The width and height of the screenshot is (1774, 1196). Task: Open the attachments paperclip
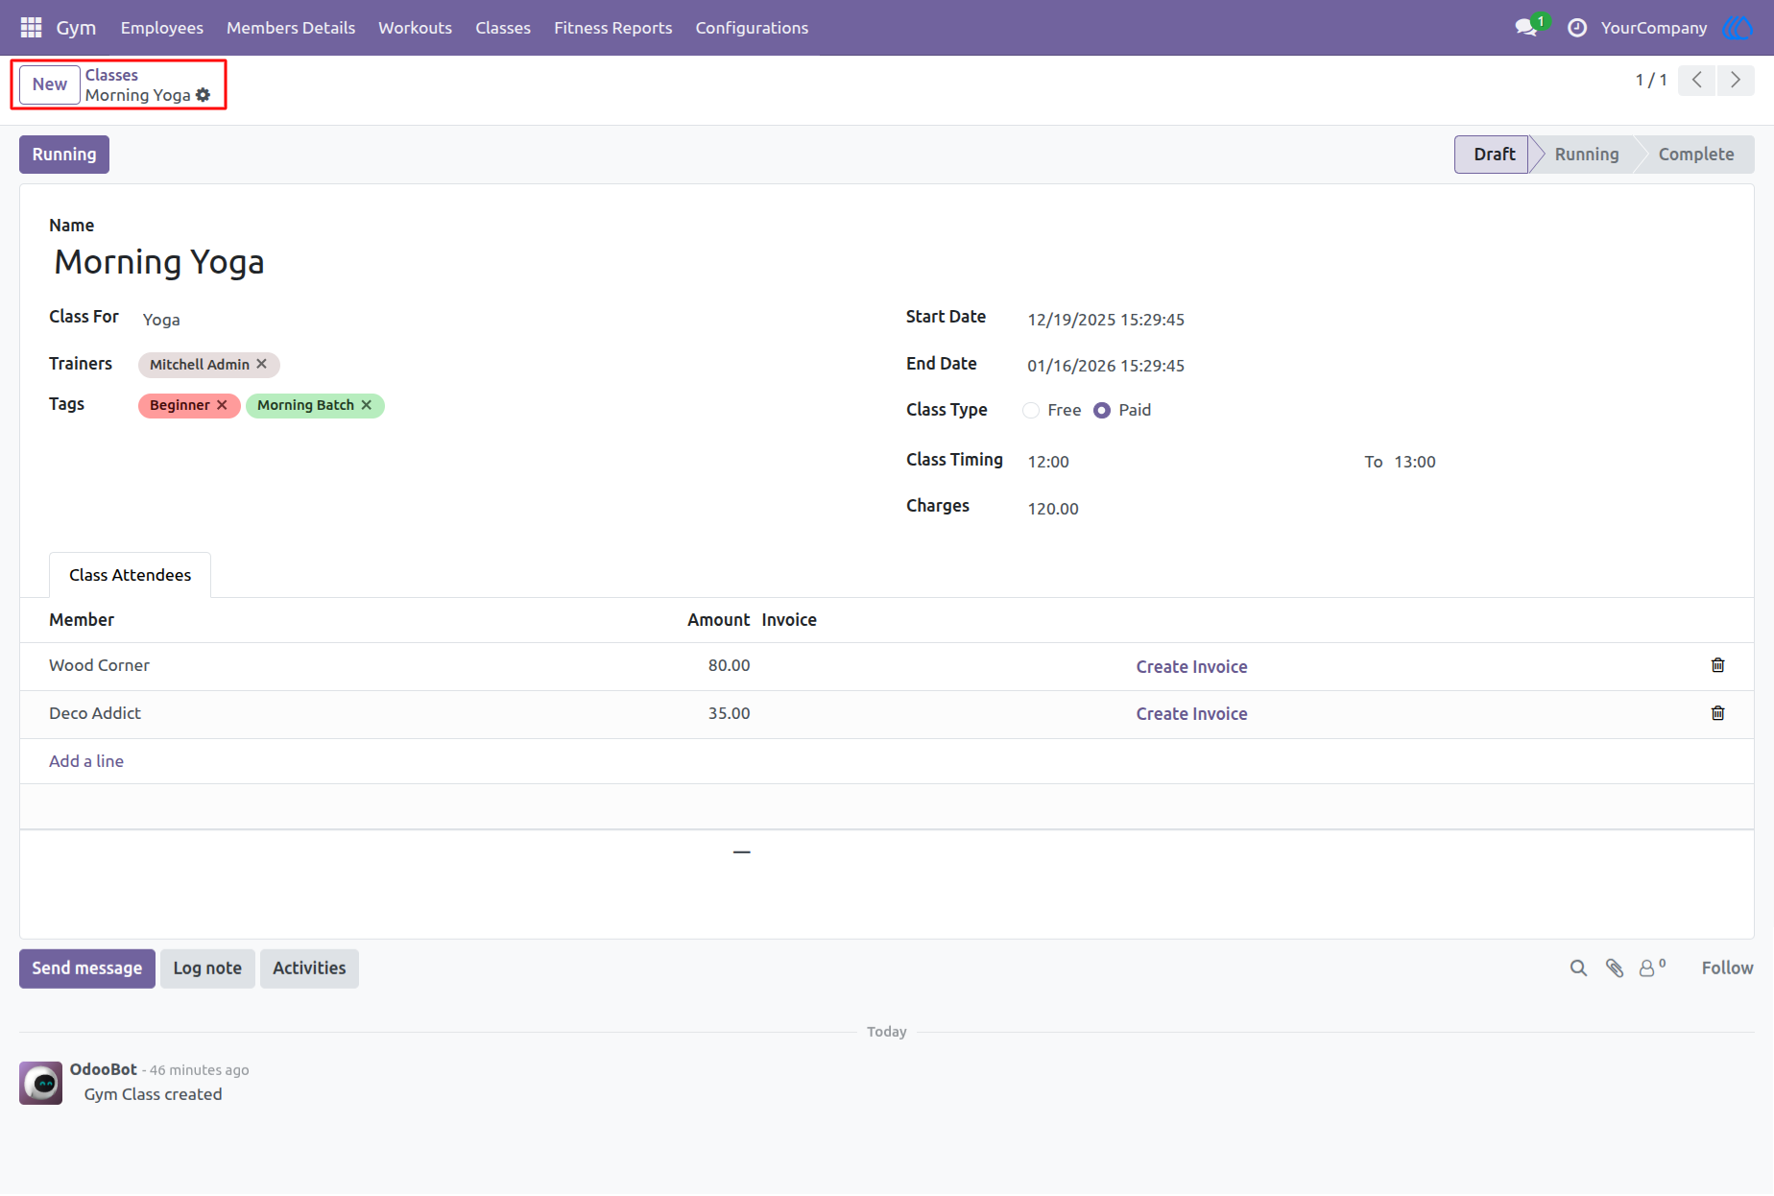(x=1615, y=969)
